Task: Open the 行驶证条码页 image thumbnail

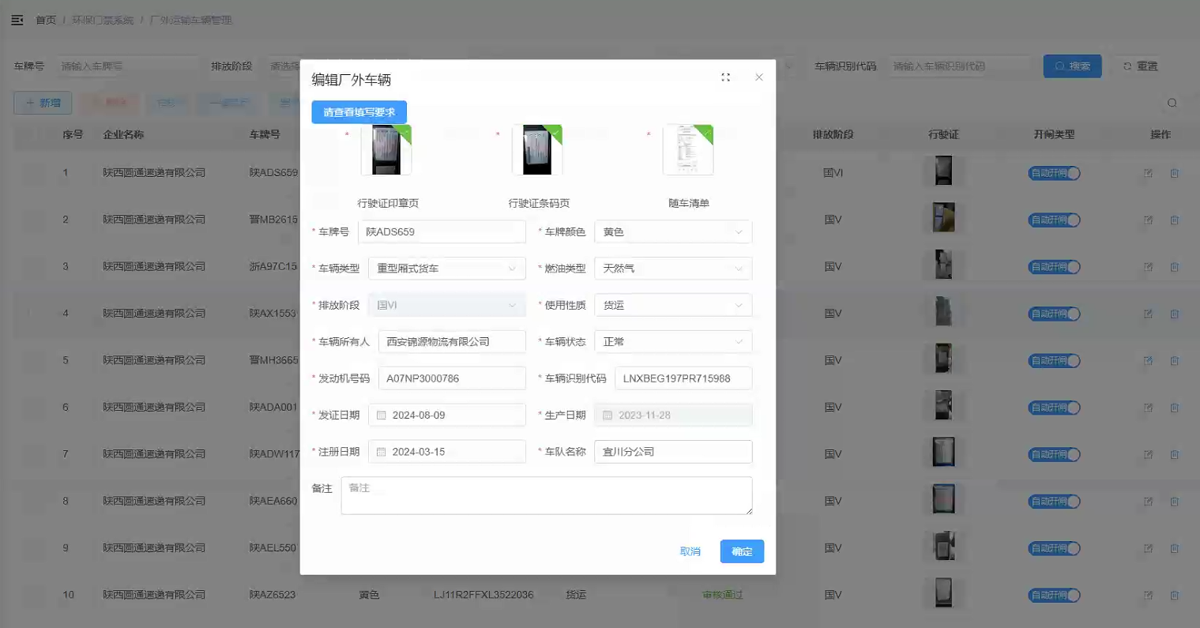Action: tap(537, 150)
